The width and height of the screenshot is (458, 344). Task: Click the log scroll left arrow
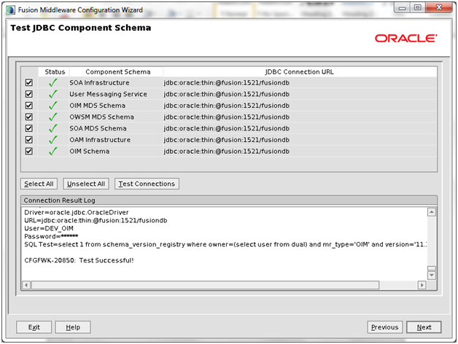26,285
